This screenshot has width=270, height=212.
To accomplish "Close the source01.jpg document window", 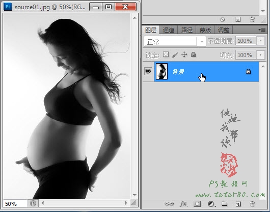I will pyautogui.click(x=125, y=7).
